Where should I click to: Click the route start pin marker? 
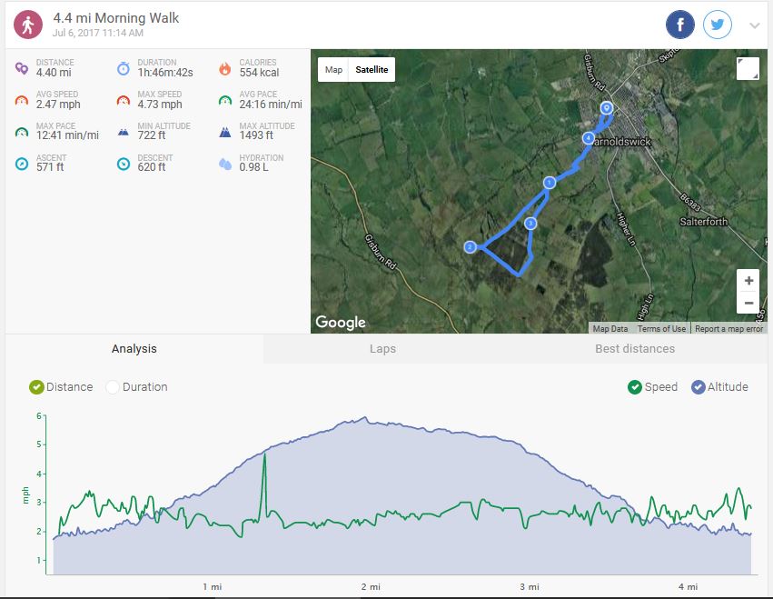point(607,108)
